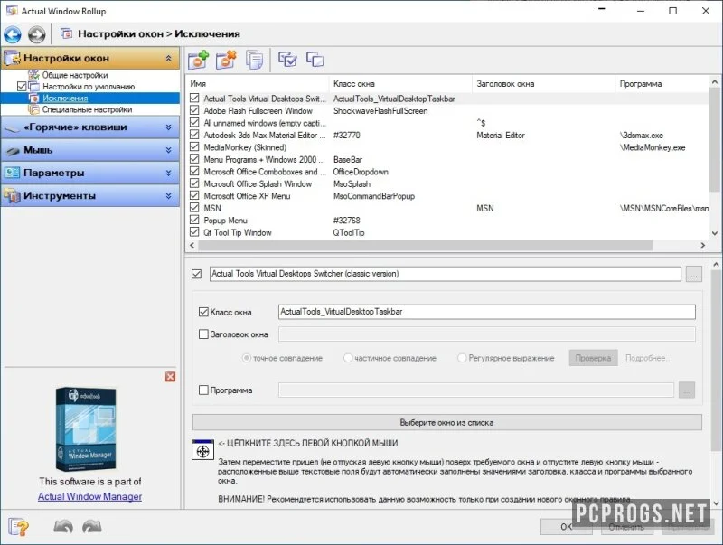Sort the list by the Класс окна column
Image resolution: width=723 pixels, height=545 pixels.
click(x=400, y=84)
